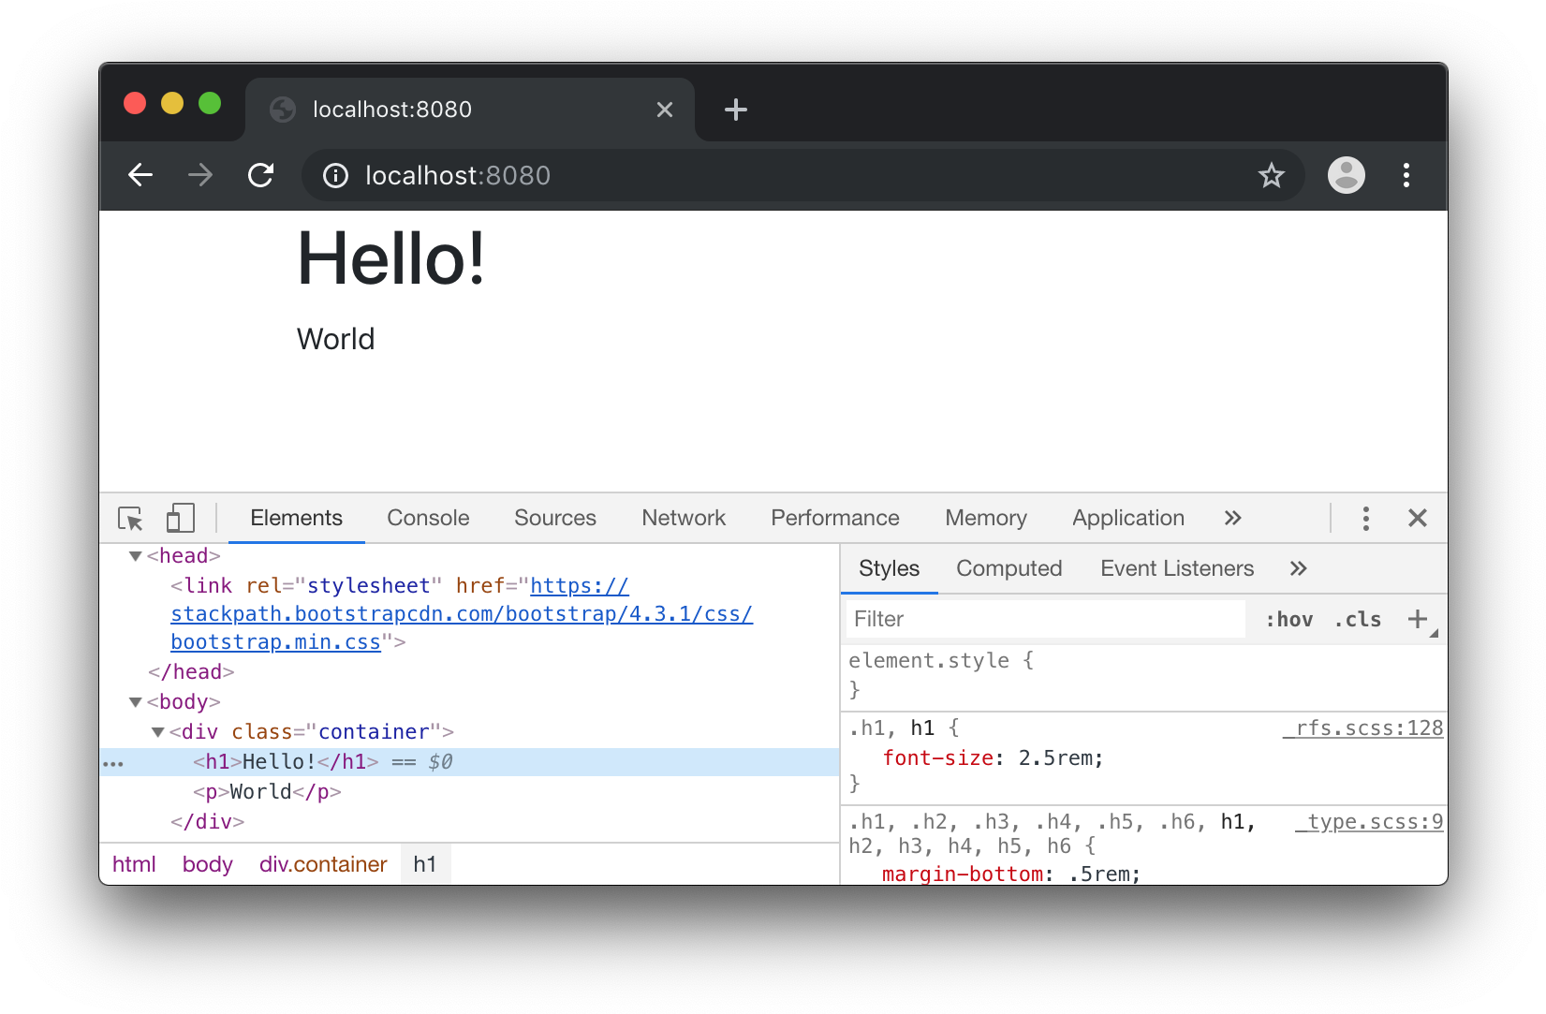Image resolution: width=1546 pixels, height=1014 pixels.
Task: Switch to the Elements tab
Action: [296, 518]
